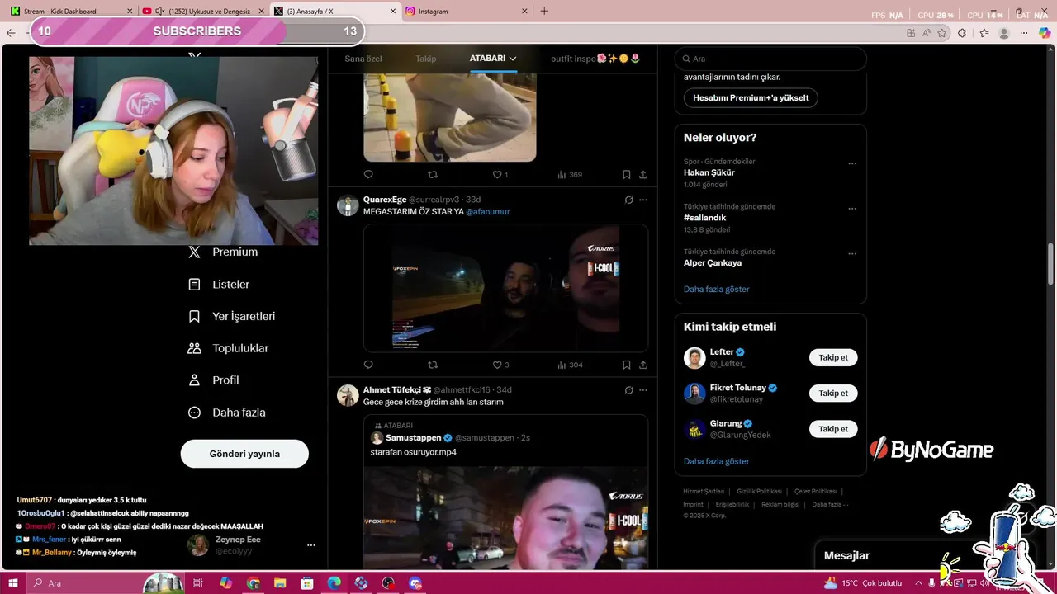Viewport: 1057px width, 594px height.
Task: Share the tweet with 369 views
Action: click(x=643, y=175)
